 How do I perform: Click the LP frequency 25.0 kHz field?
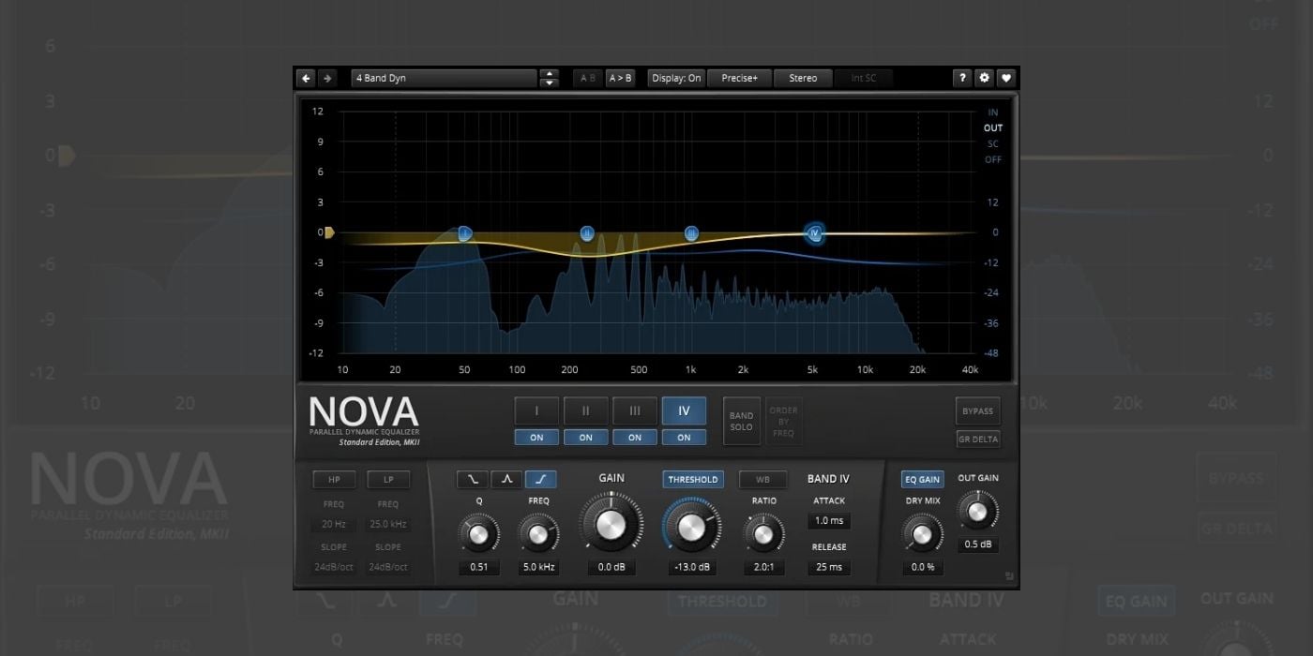click(x=388, y=524)
